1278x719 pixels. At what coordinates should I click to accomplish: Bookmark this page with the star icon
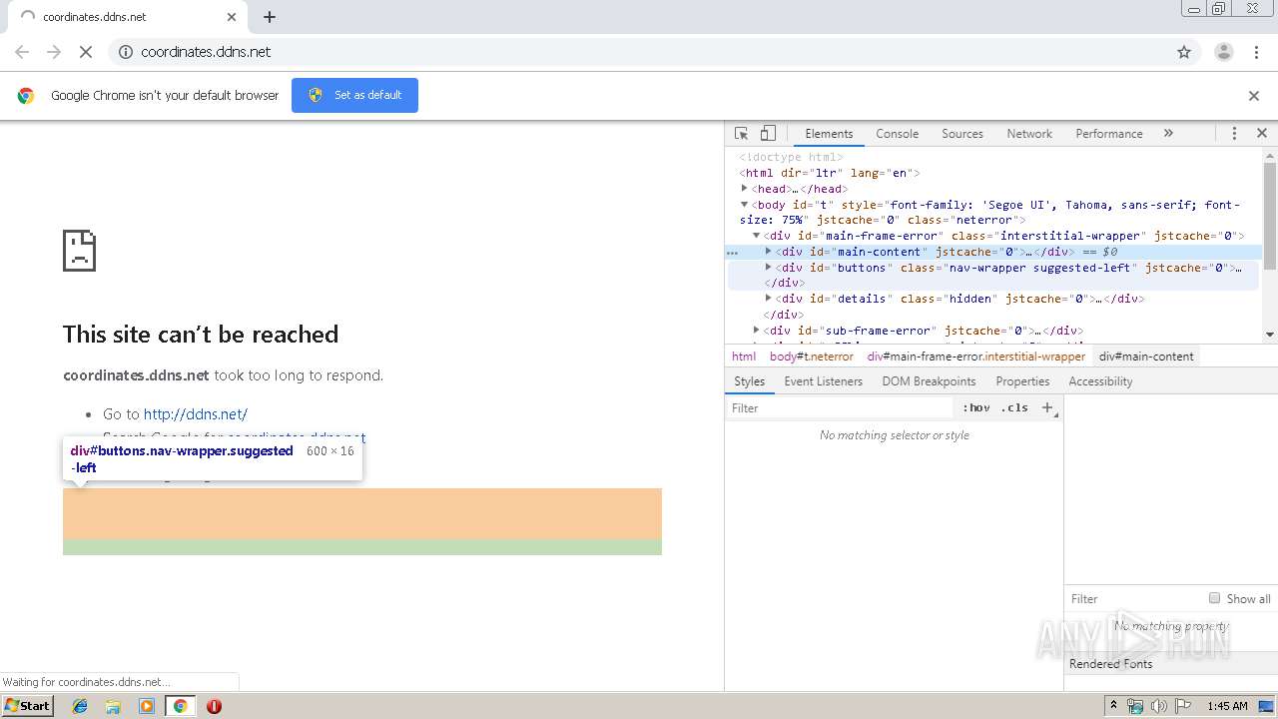[1184, 52]
